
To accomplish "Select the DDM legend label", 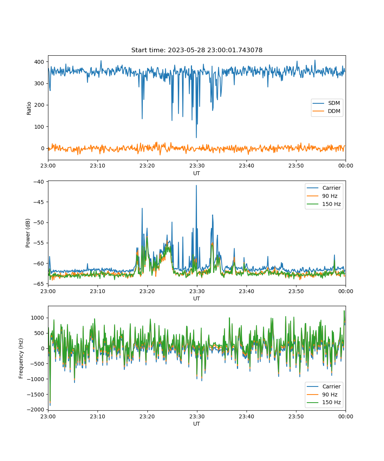I will point(334,111).
